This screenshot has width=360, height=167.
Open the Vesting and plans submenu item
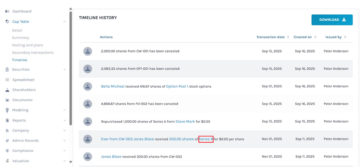(x=27, y=45)
